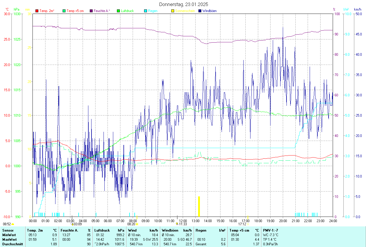Image resolution: width=366 pixels, height=247 pixels.
Task: Click the dark blue Windböen legend swatch
Action: 200,11
